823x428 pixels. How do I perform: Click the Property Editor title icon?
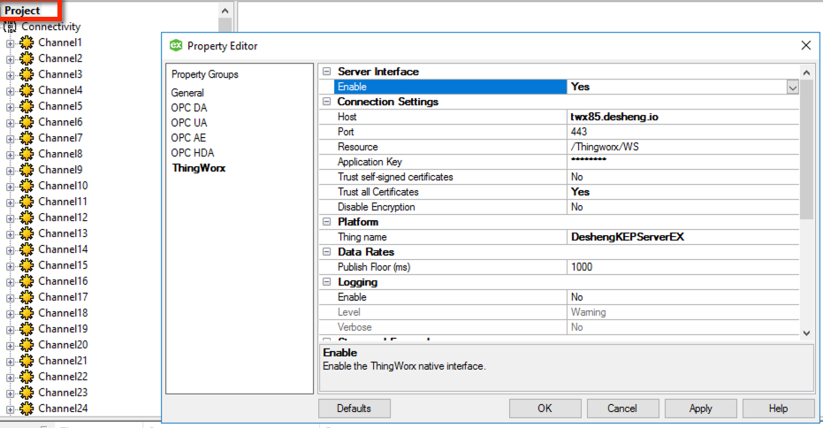click(176, 46)
